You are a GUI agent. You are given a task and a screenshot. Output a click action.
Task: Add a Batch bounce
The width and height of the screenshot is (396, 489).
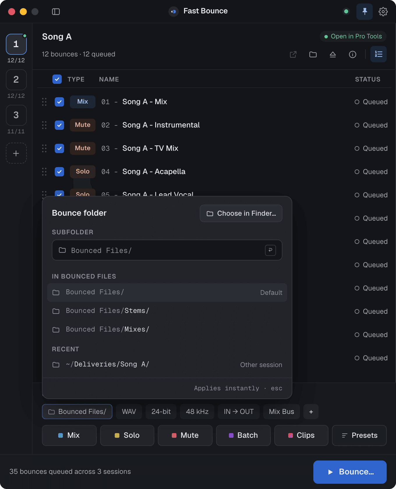click(243, 435)
